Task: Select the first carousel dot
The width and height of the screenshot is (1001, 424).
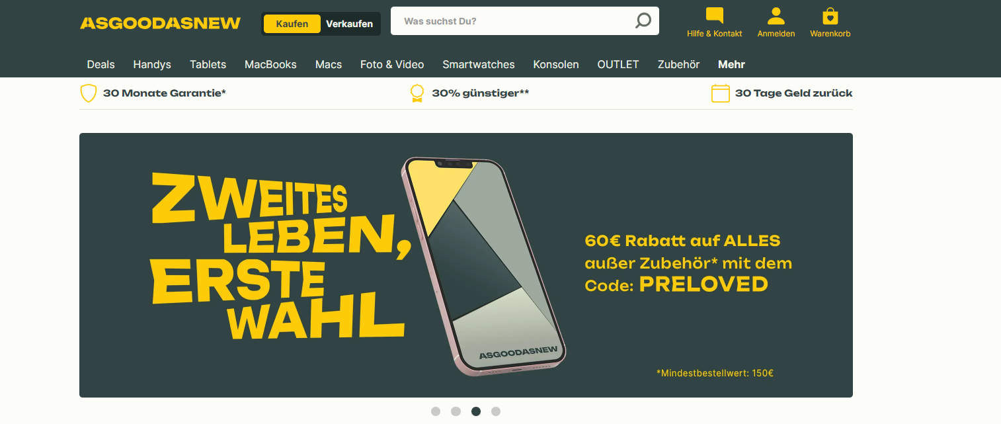Action: point(436,411)
